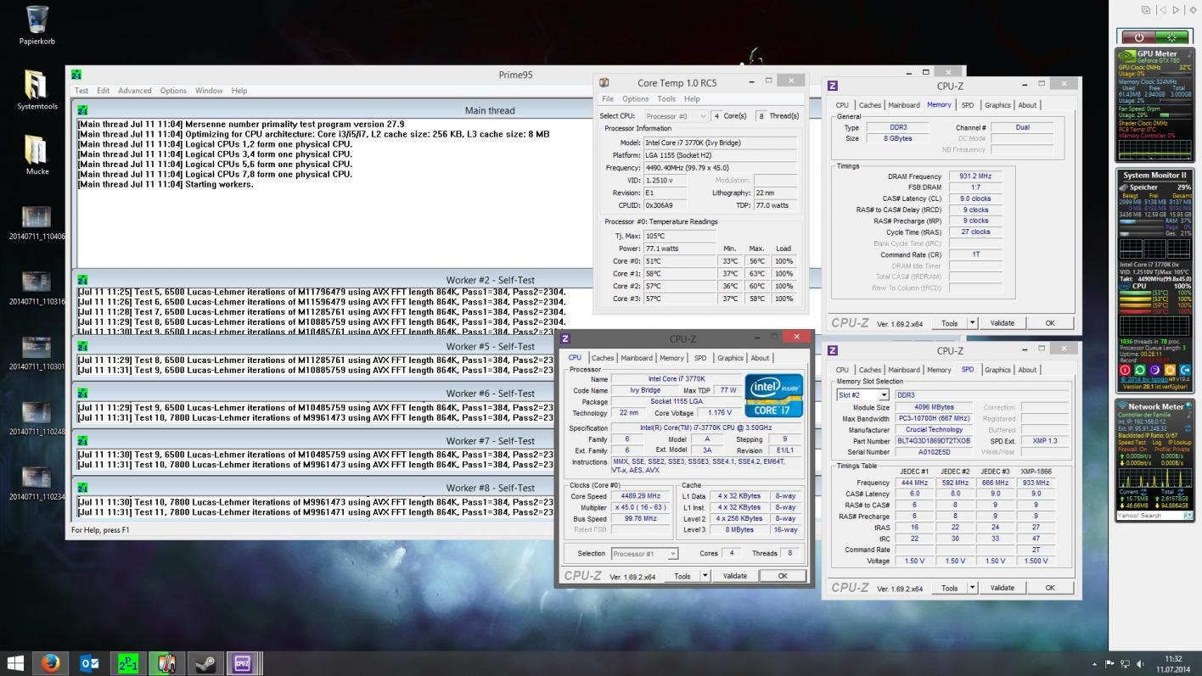This screenshot has width=1202, height=676.
Task: Open Prime95 Help menu
Action: [239, 91]
